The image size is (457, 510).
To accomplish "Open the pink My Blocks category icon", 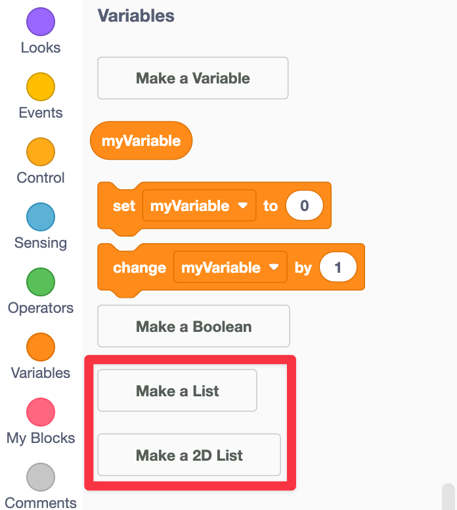I will pyautogui.click(x=41, y=412).
